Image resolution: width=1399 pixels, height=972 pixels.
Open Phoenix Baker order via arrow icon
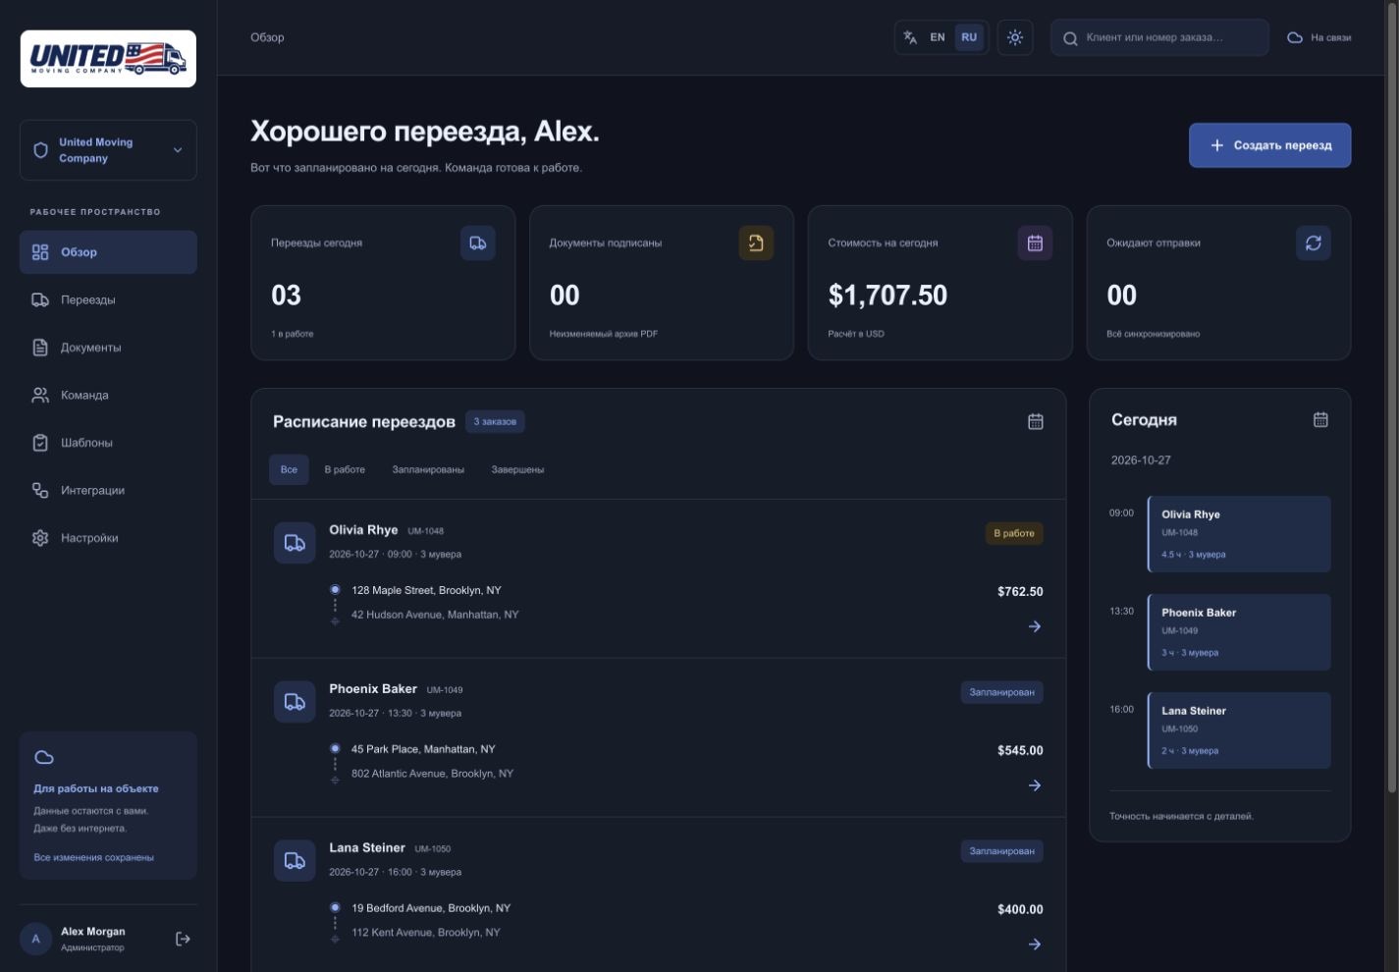(1035, 785)
